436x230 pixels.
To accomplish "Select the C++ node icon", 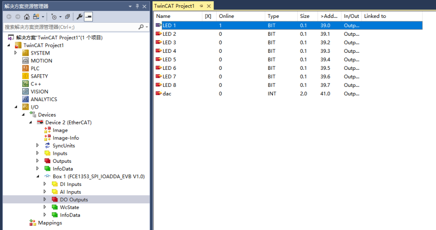I will point(25,84).
